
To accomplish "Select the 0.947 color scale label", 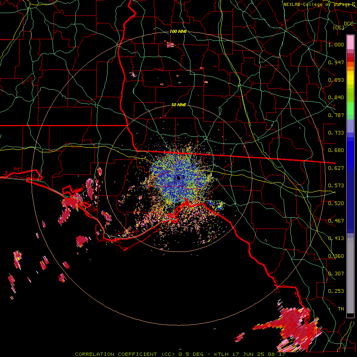I will tap(336, 62).
